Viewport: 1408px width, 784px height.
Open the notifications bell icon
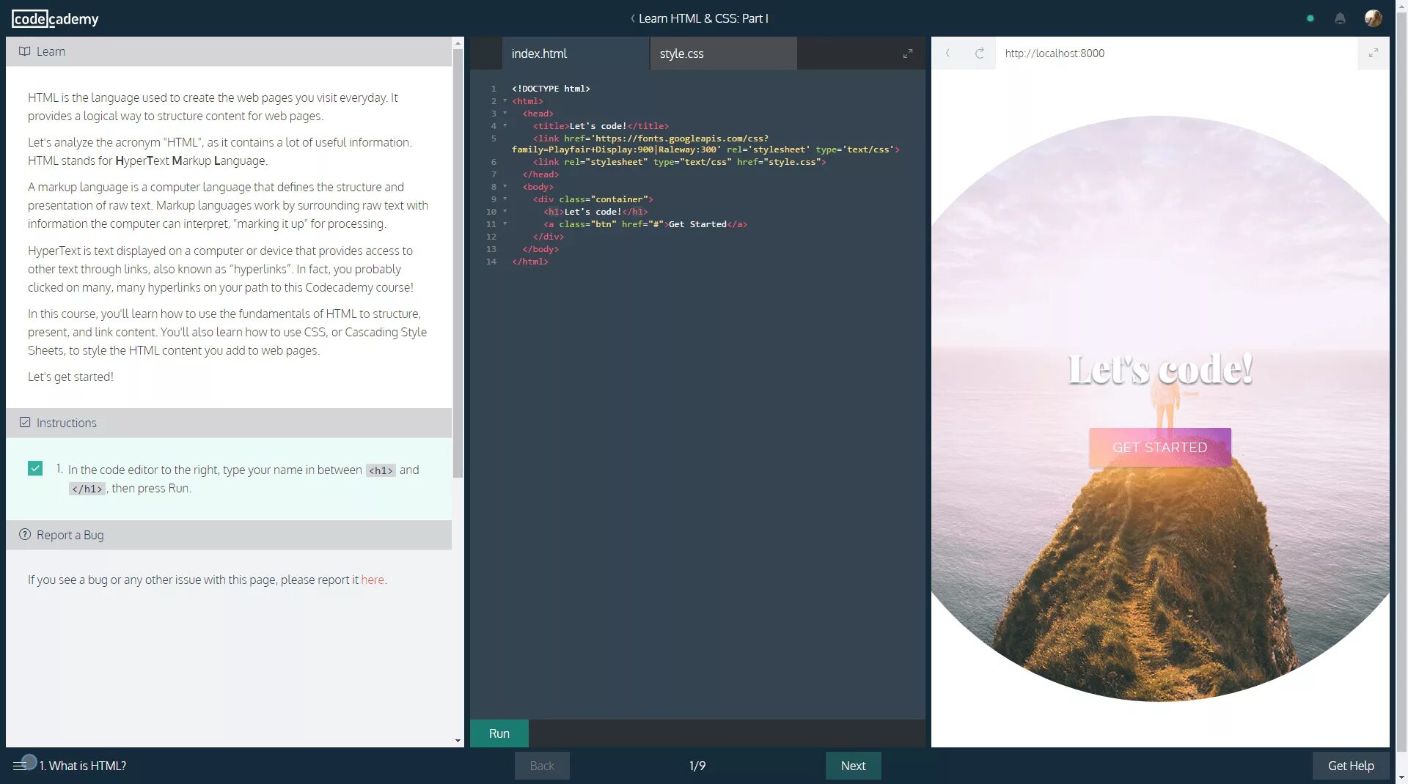pos(1340,18)
